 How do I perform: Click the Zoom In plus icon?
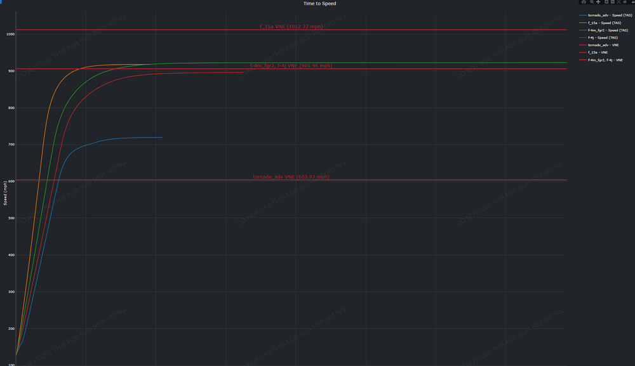tap(606, 2)
